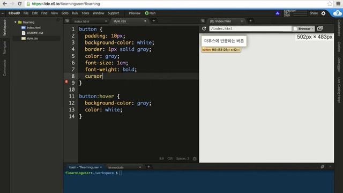Open the Outline side panel
This screenshot has height=193, width=343.
(339, 47)
